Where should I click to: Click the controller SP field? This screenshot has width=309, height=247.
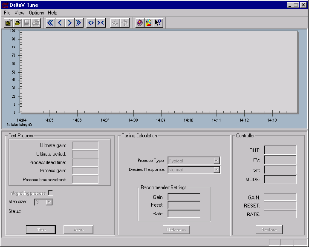coord(280,170)
